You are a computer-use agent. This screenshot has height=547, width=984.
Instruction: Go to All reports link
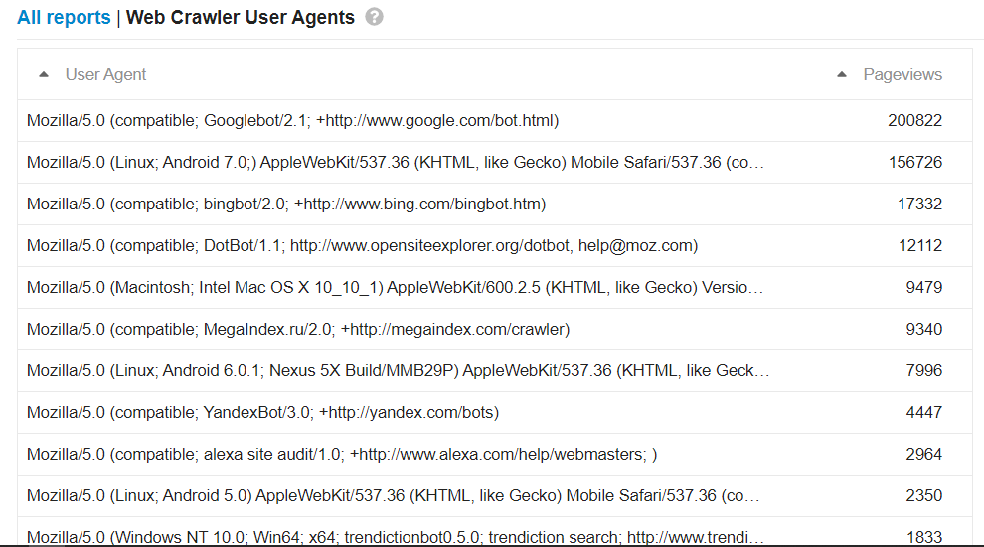tap(64, 17)
